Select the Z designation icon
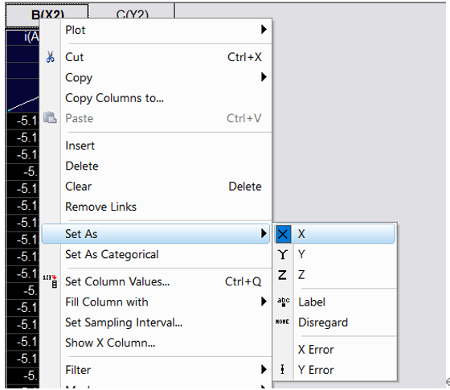This screenshot has width=450, height=390. point(282,275)
